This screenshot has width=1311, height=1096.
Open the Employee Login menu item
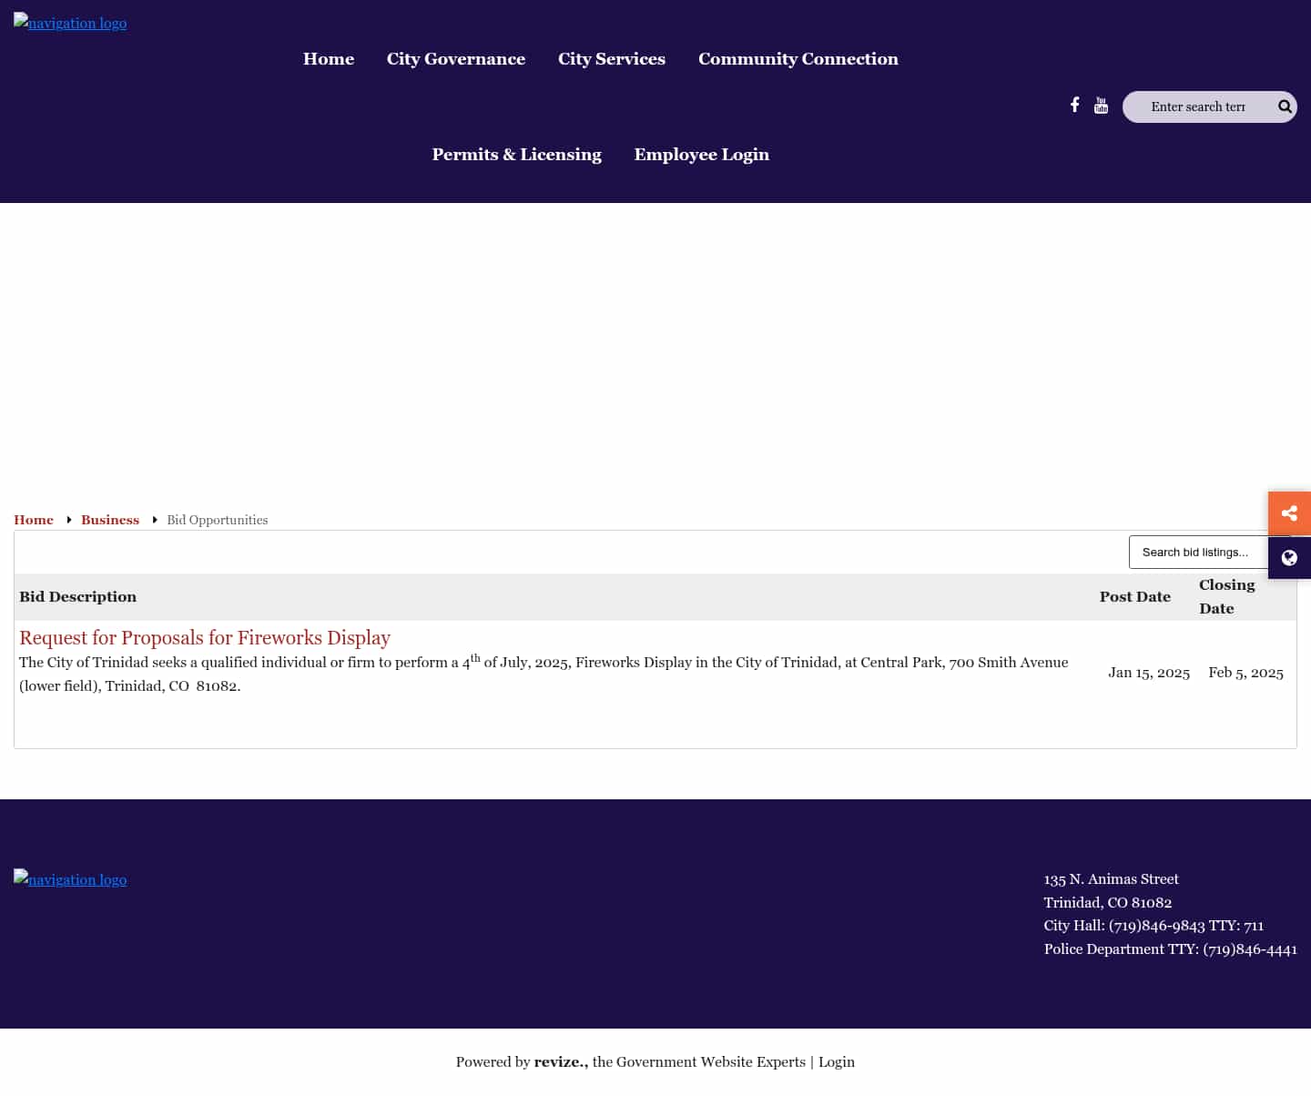[x=702, y=155]
